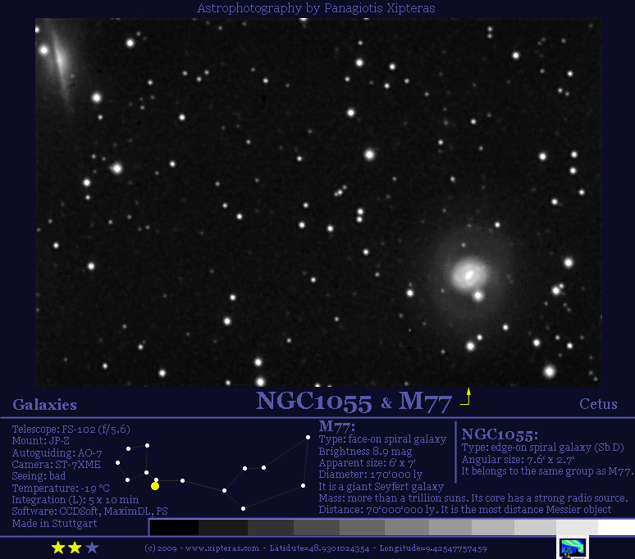Image resolution: width=635 pixels, height=559 pixels.
Task: Click 'Brightness 8.9 mag' line
Action: [365, 452]
